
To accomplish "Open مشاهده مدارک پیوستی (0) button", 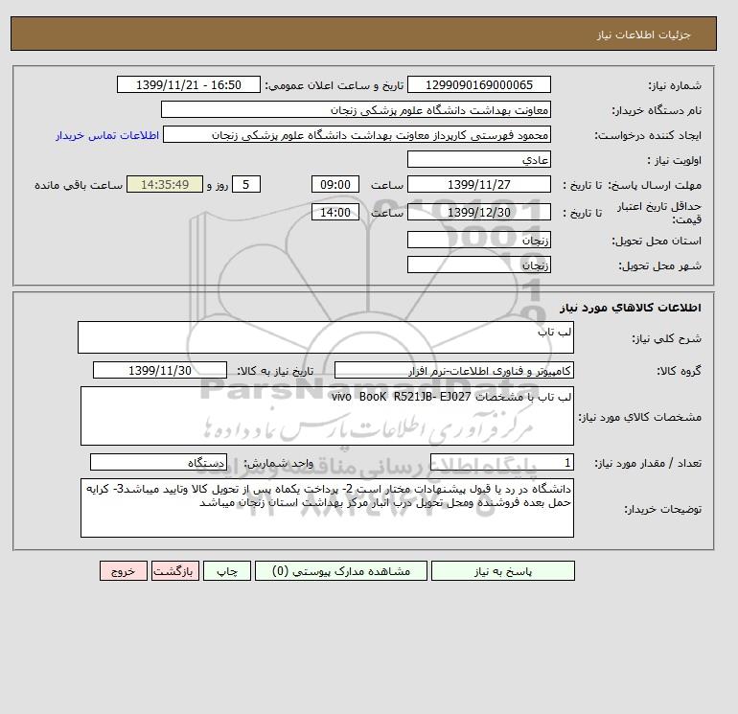I will pos(341,571).
